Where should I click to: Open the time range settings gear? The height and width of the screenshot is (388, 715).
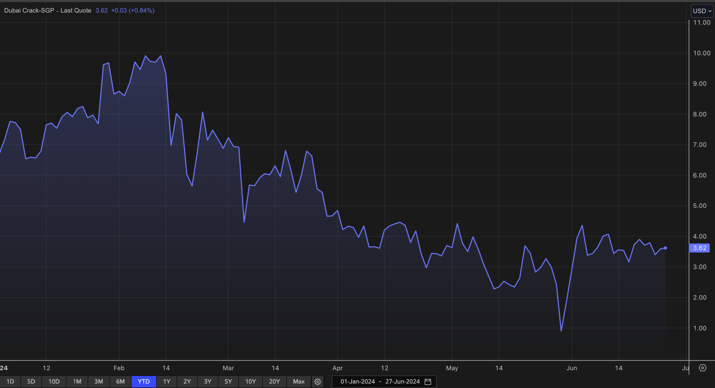tap(317, 382)
